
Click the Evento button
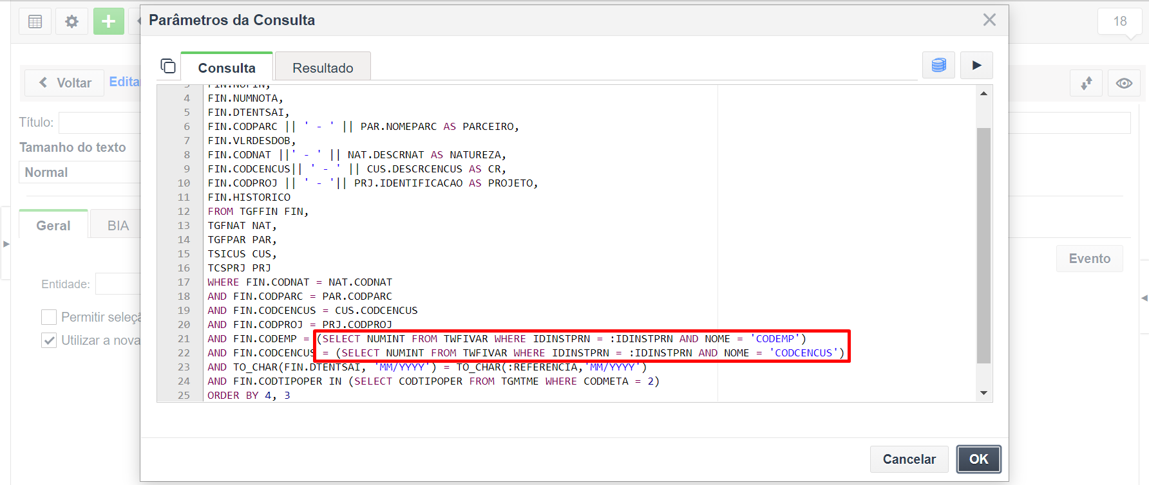coord(1089,259)
